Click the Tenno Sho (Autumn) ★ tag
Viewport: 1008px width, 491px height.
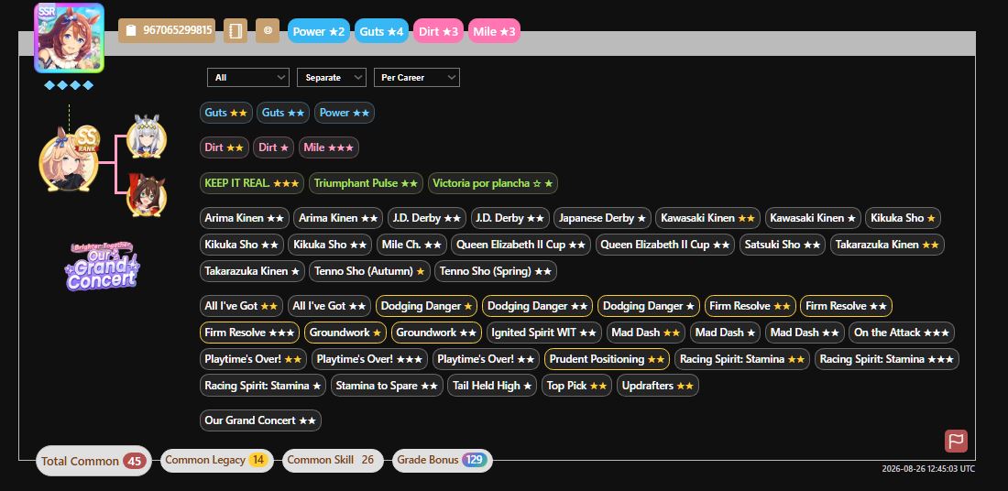pos(369,271)
